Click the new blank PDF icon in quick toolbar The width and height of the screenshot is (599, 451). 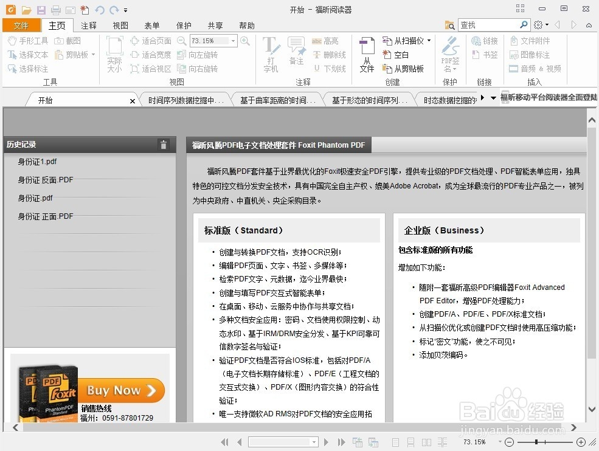click(85, 10)
